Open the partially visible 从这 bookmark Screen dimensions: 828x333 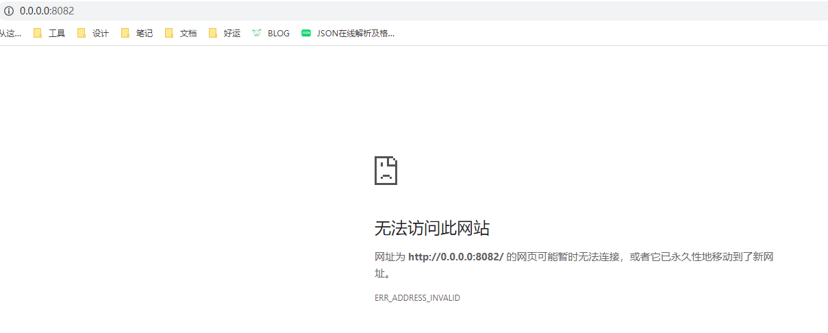10,33
